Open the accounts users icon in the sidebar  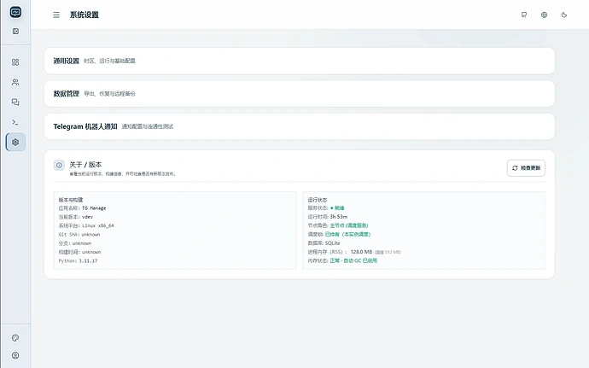15,82
